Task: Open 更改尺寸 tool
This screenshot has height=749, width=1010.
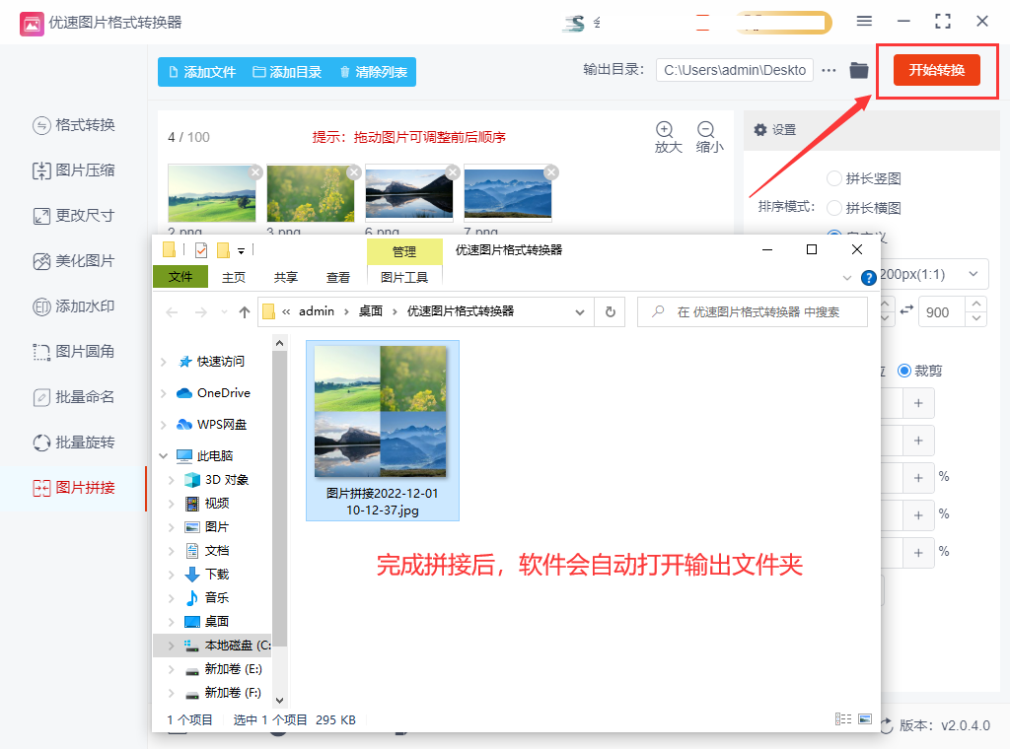Action: (x=73, y=216)
